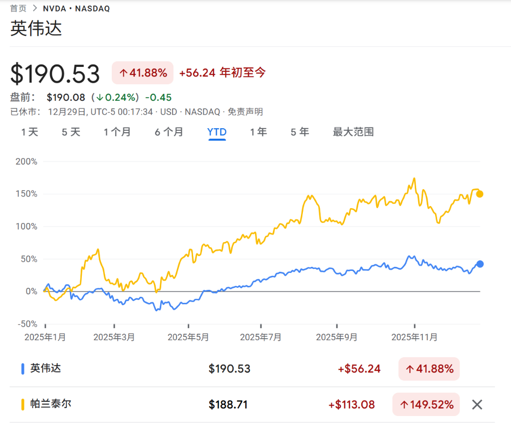Open the NVDA · NASDAQ breadcrumb entry
The width and height of the screenshot is (511, 435).
coord(76,8)
